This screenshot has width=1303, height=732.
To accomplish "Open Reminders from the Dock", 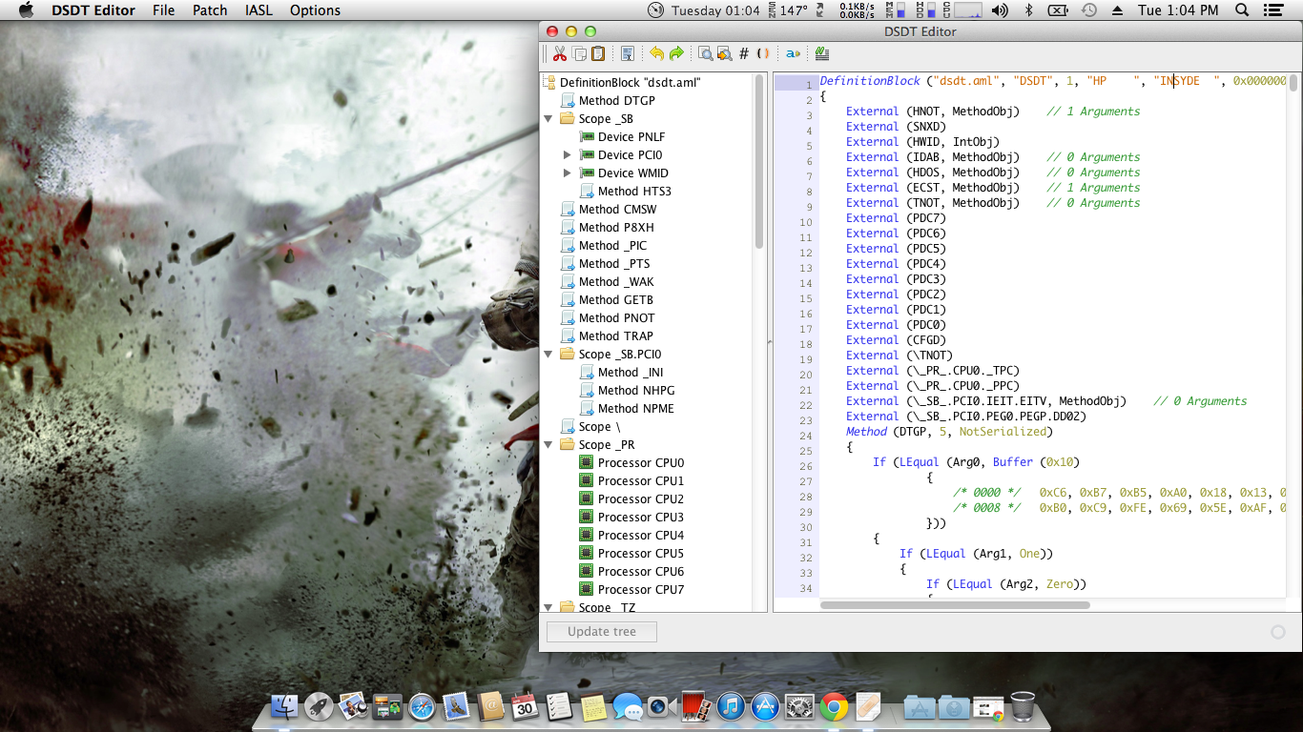I will (x=559, y=706).
